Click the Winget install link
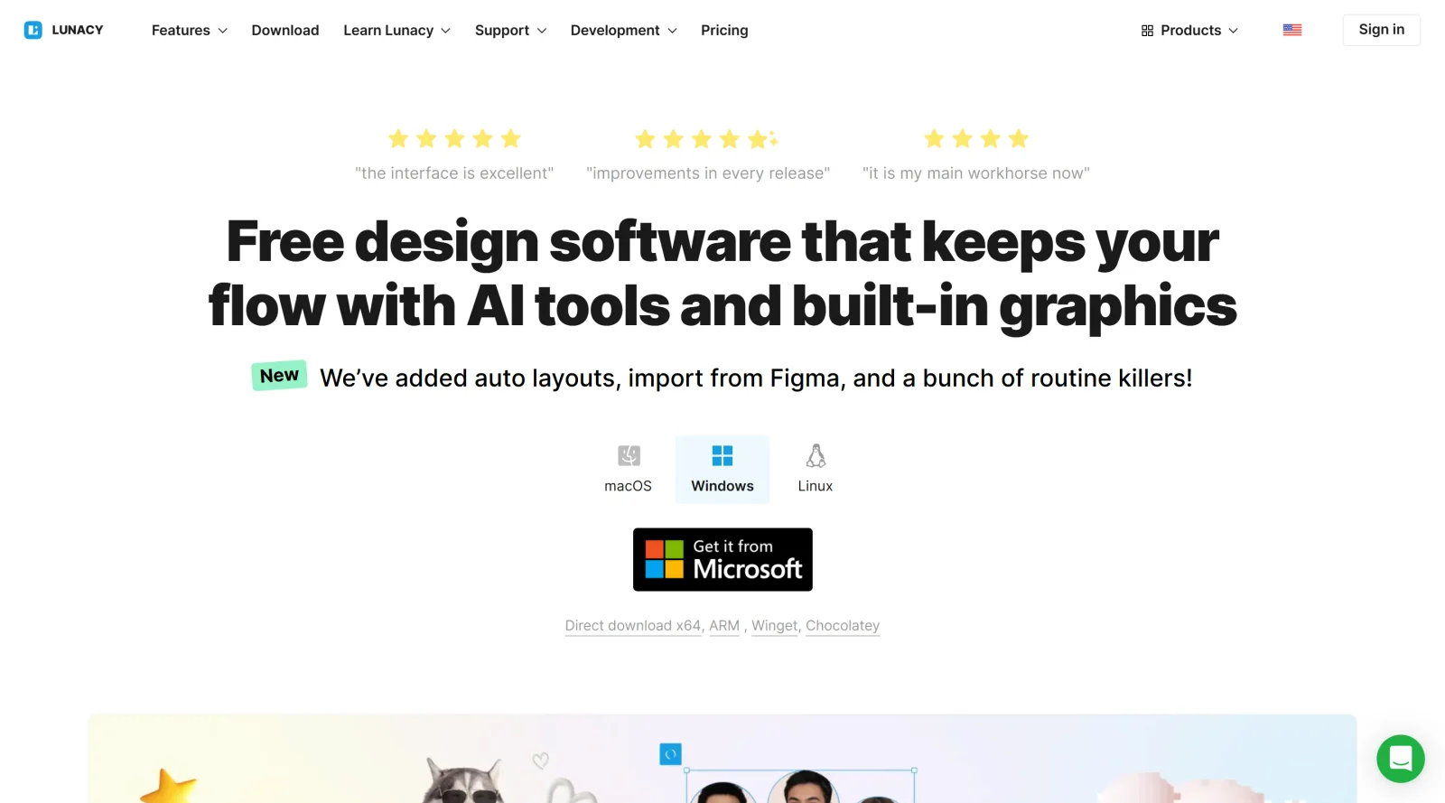 775,626
